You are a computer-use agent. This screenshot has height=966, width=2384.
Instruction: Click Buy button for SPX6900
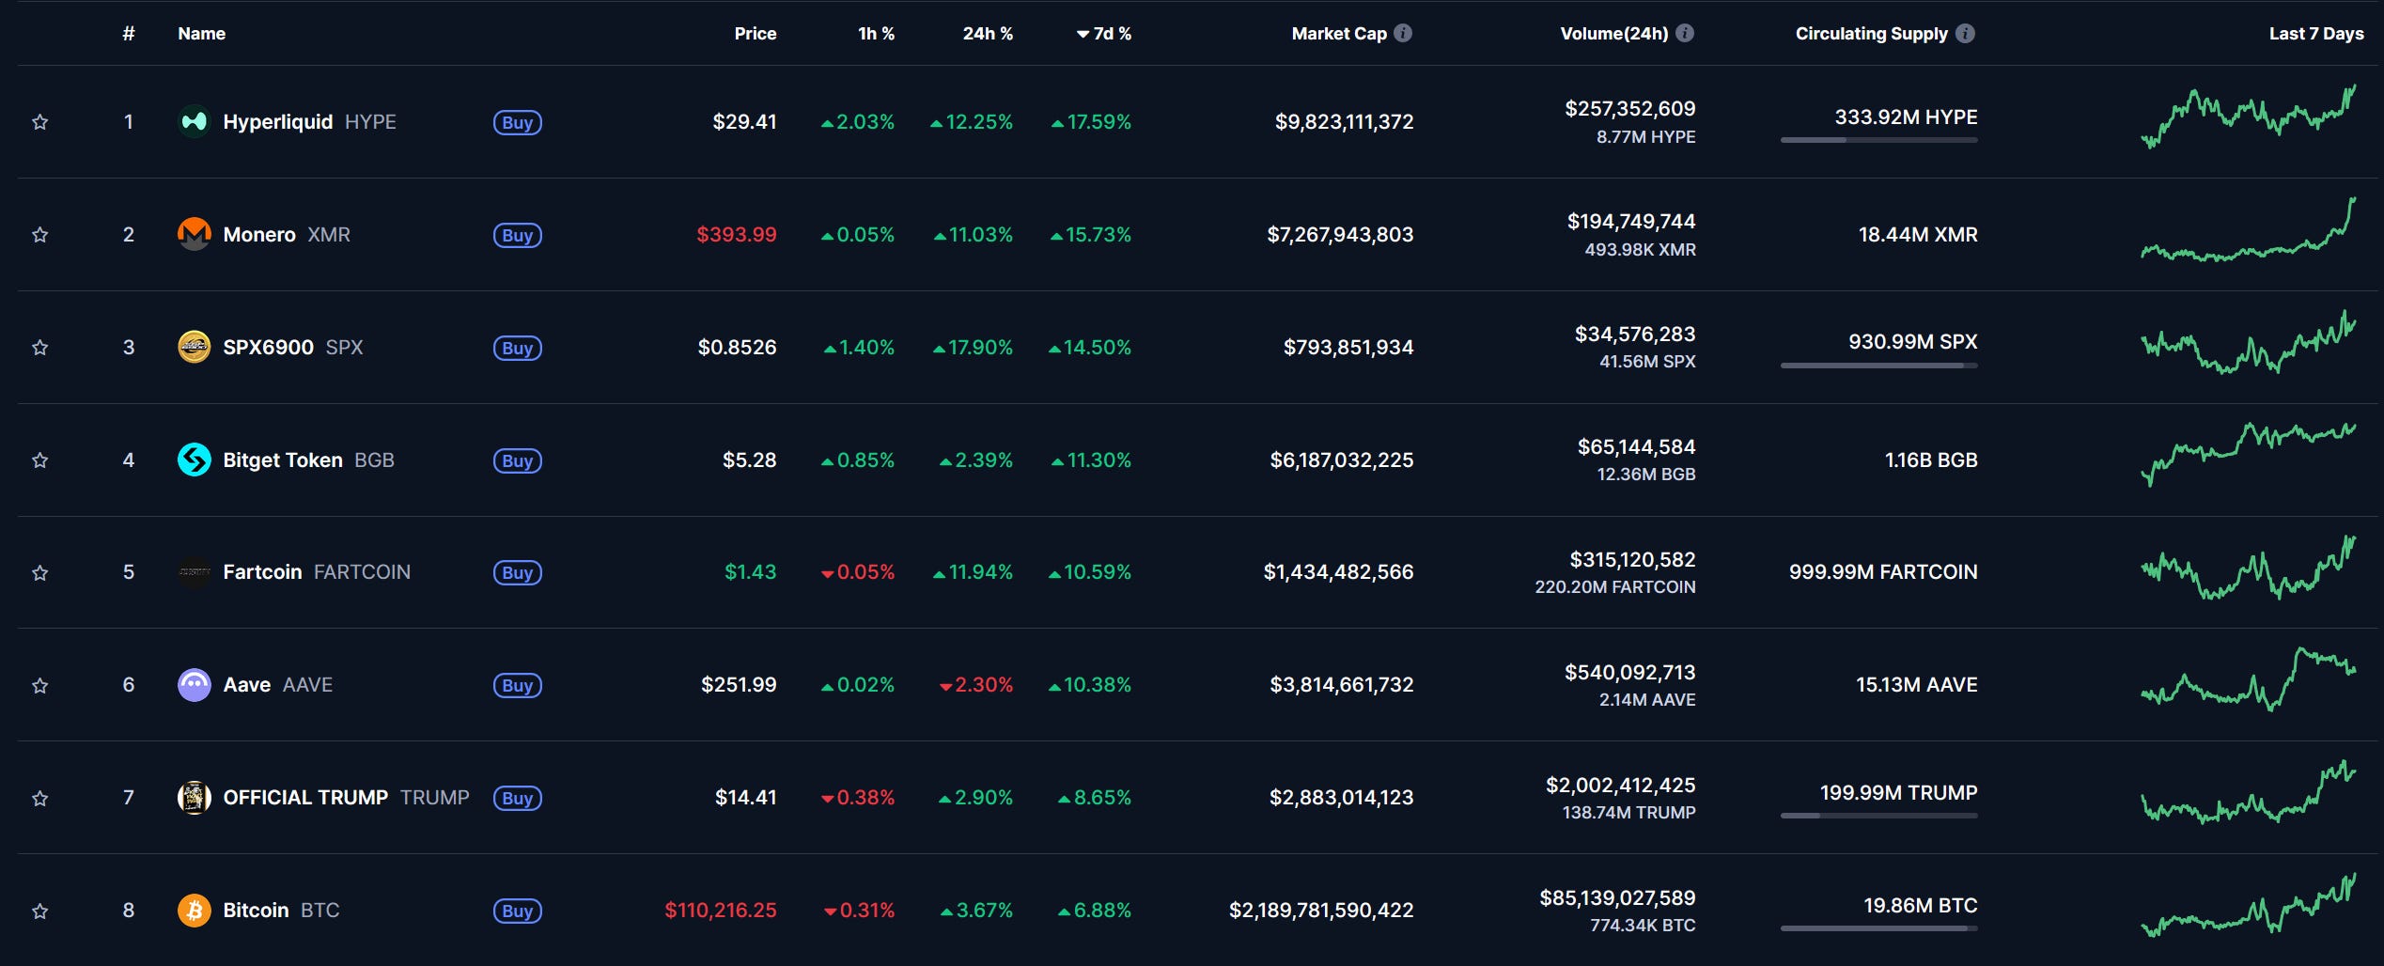pyautogui.click(x=518, y=348)
